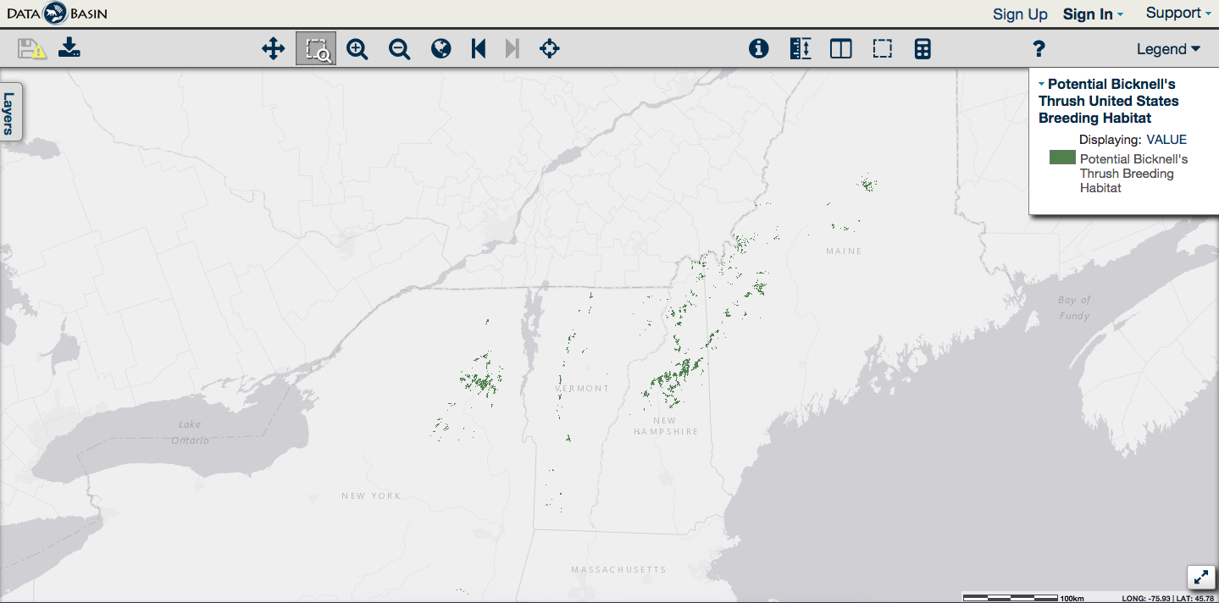Click the zoom out magnifier
The width and height of the screenshot is (1219, 603).
coord(399,49)
